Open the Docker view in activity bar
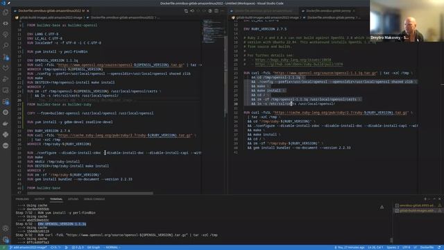The width and height of the screenshot is (444, 250). tap(6, 124)
